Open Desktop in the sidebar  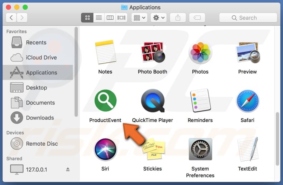coord(38,88)
